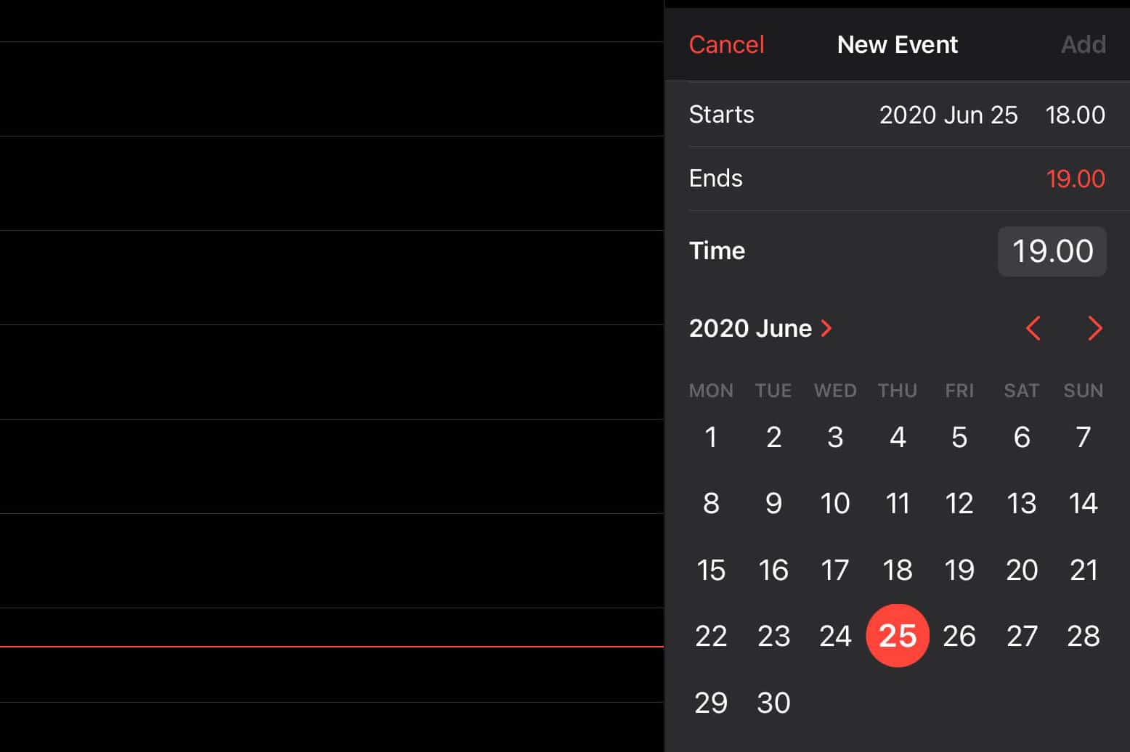This screenshot has width=1130, height=752.
Task: Pick June 14 in the calendar
Action: point(1083,503)
